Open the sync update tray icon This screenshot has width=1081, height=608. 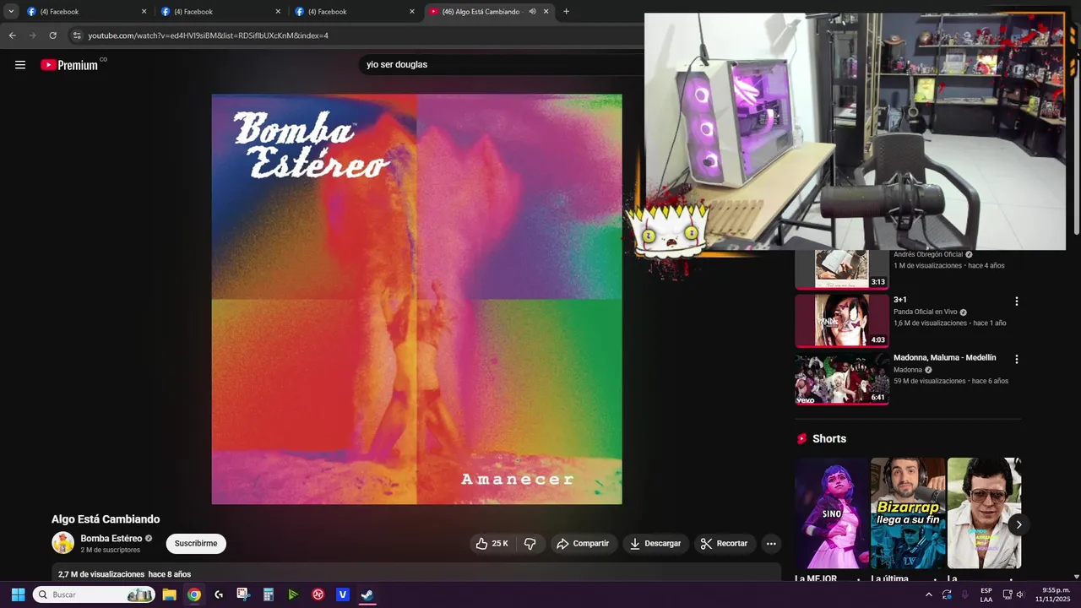coord(947,594)
